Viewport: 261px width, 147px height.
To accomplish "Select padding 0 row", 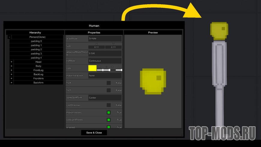I will click(36, 41).
